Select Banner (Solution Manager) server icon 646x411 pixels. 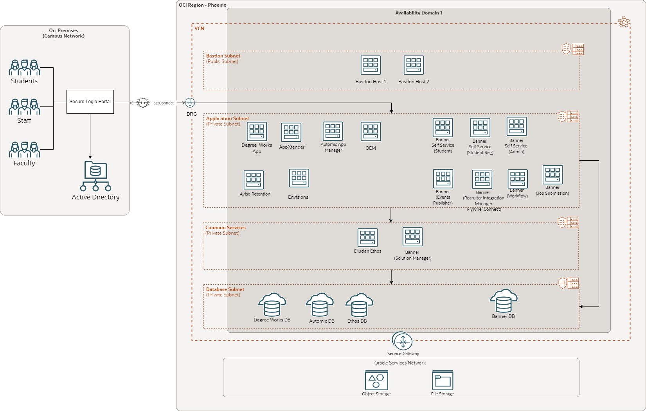coord(412,237)
